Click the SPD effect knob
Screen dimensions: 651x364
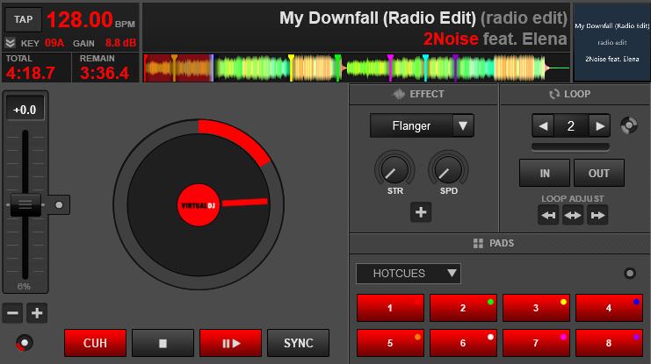pos(447,170)
